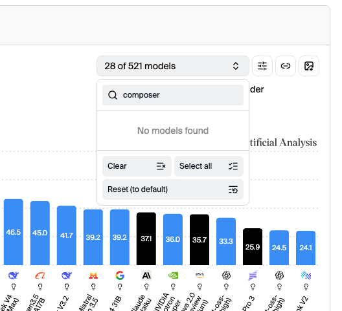
Task: Click the DeepSeek logo under the 46.5 bar
Action: coord(14,275)
